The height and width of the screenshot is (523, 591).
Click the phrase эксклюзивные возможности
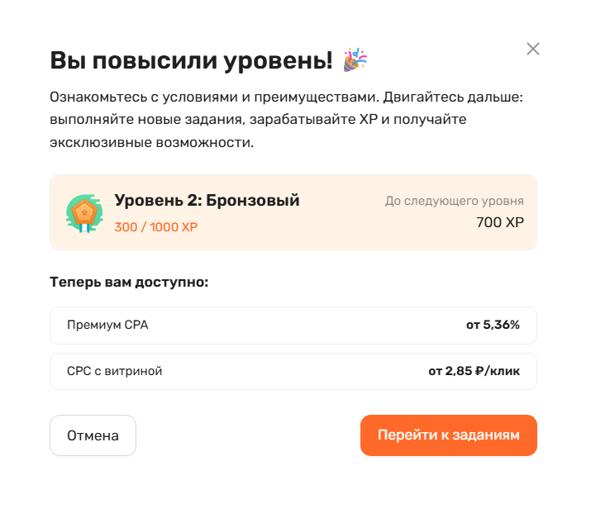(x=149, y=142)
